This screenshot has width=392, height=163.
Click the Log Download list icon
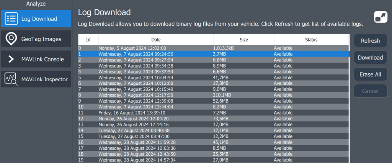(11, 19)
